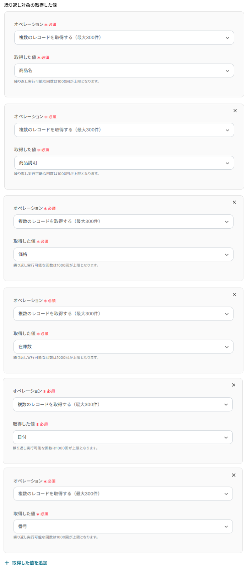Open the 日付 value dropdown
The image size is (247, 569).
click(122, 437)
